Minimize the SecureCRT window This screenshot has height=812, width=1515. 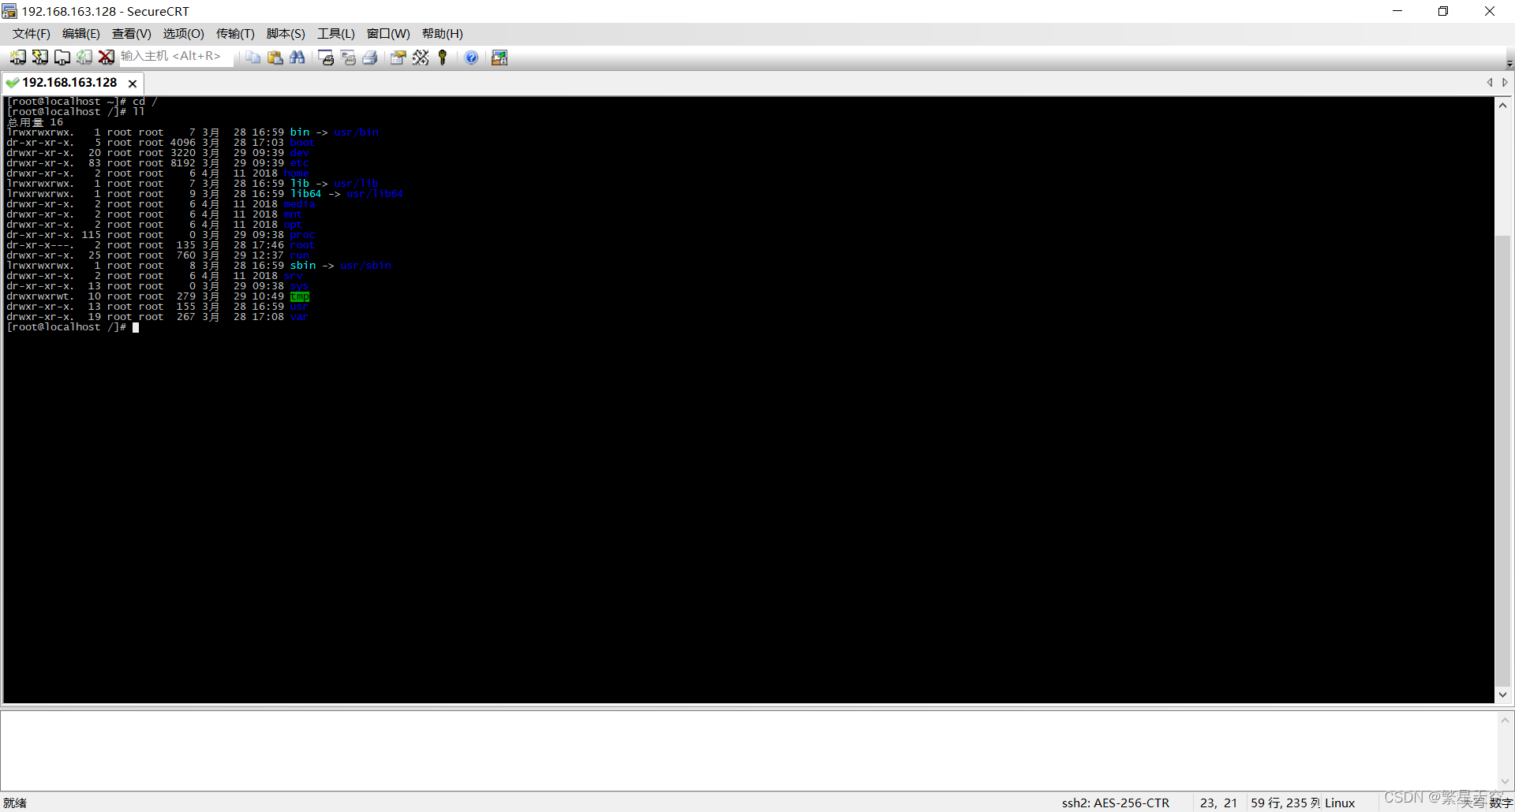tap(1397, 11)
